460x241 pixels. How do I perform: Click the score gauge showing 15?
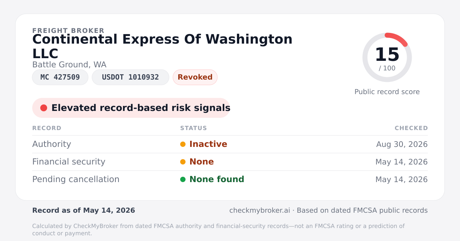tap(387, 57)
